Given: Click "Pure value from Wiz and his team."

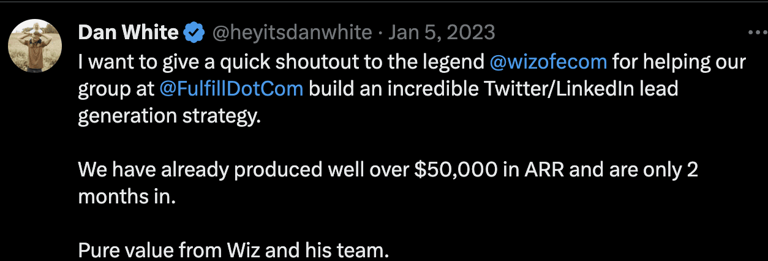Looking at the screenshot, I should click(x=233, y=251).
